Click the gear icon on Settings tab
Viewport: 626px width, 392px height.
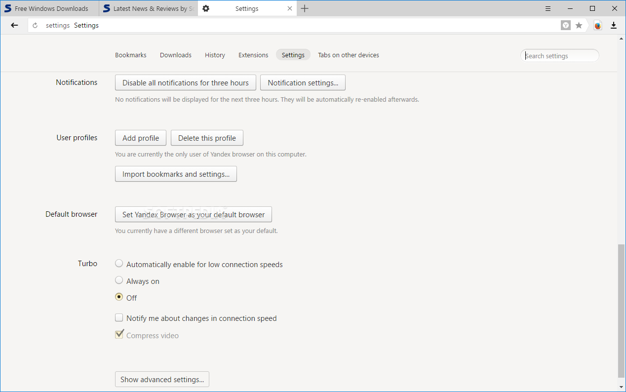206,8
